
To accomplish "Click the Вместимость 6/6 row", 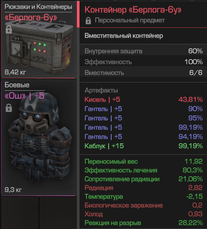I will click(143, 73).
